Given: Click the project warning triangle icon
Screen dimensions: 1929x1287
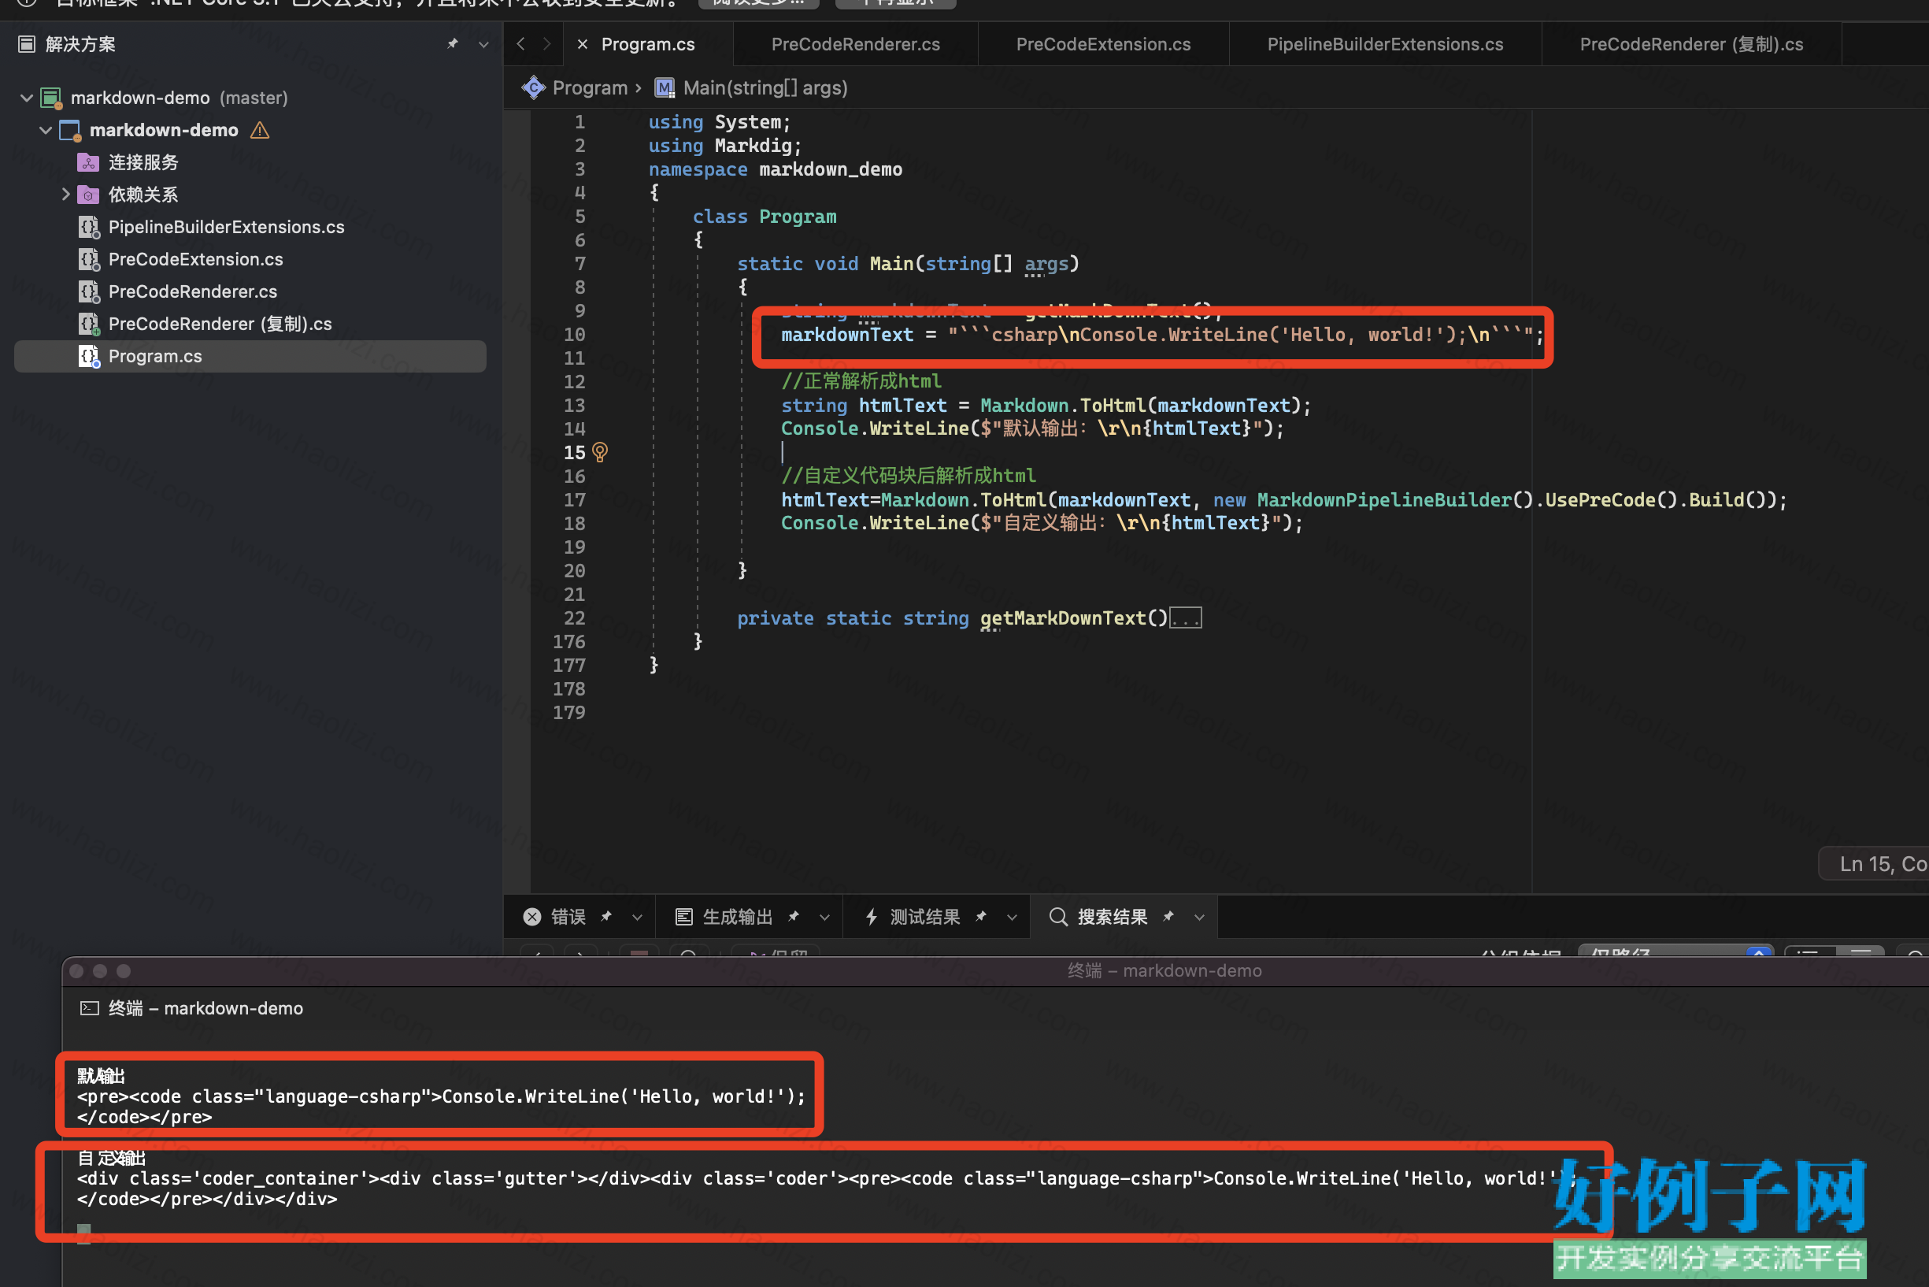Looking at the screenshot, I should point(260,130).
